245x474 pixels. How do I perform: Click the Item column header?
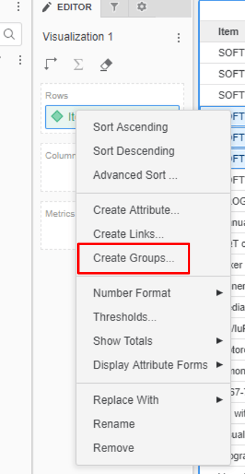(228, 31)
